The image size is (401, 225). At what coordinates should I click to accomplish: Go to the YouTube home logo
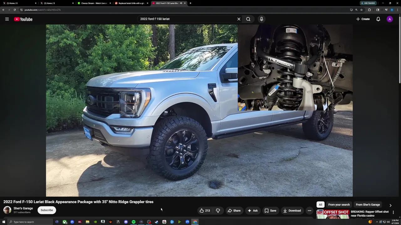pyautogui.click(x=23, y=19)
